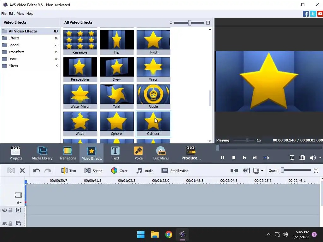
Task: Open the File menu
Action: (4, 14)
